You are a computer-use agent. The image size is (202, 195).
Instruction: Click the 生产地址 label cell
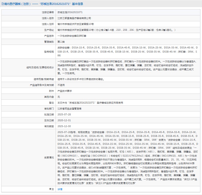(x=28, y=30)
